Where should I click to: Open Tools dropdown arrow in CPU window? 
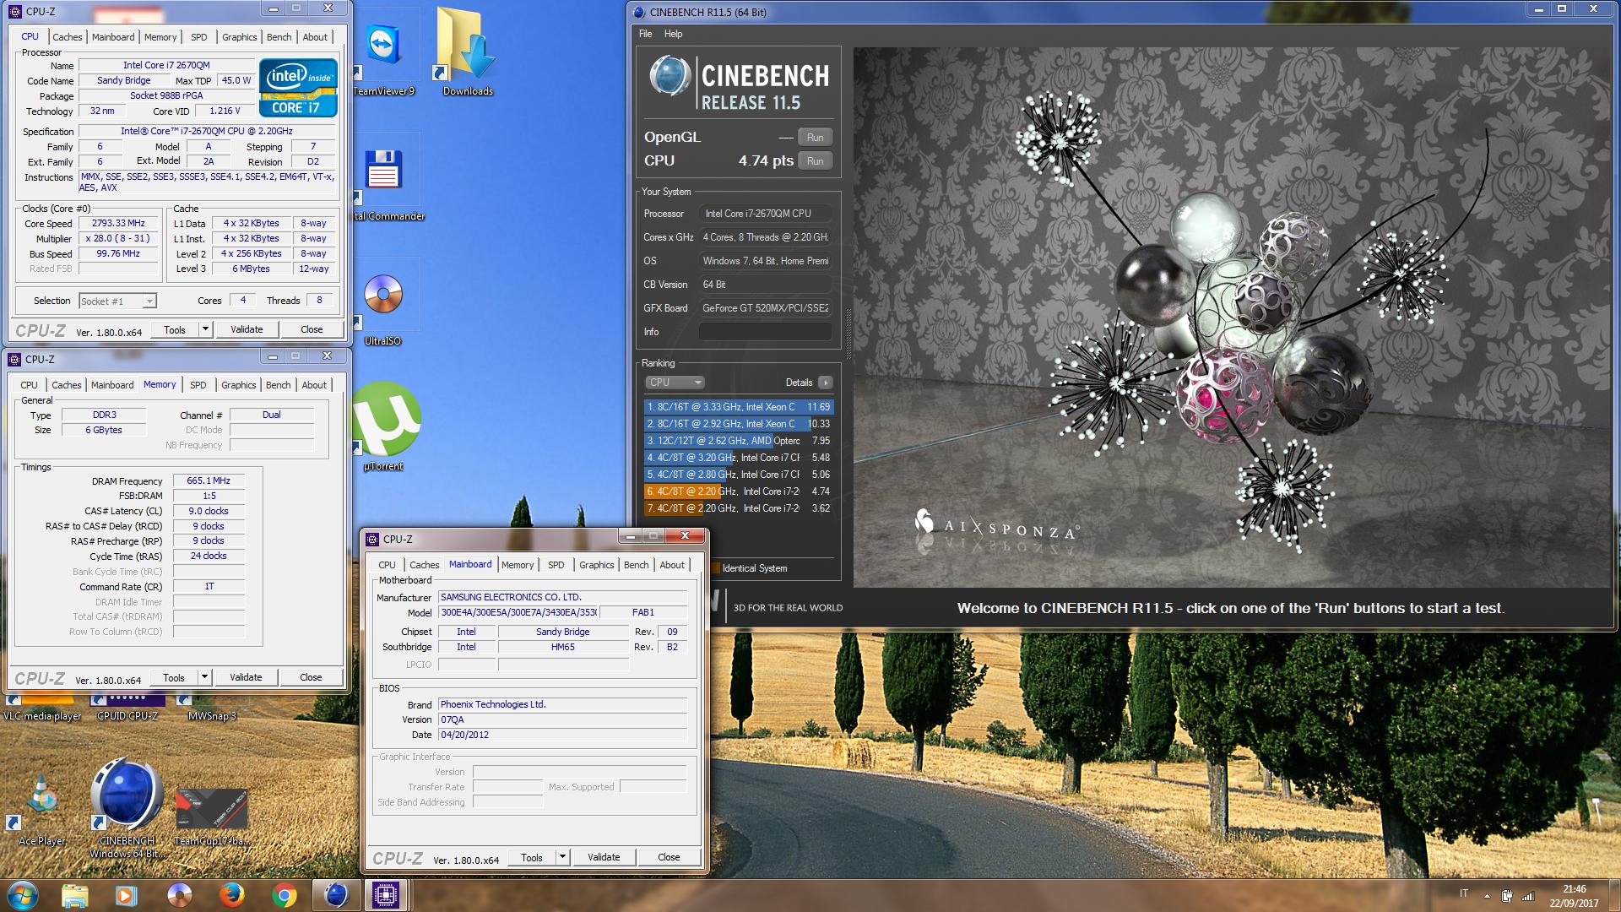click(x=205, y=329)
